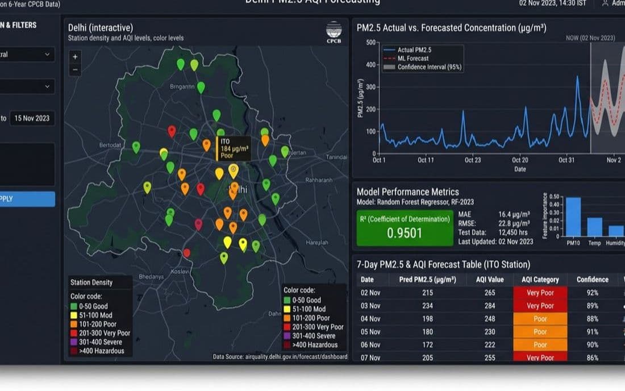Click the '02 Nov 2023, 14:30 IST' timestamp
Screen dimensions: 625x391
(x=552, y=3)
